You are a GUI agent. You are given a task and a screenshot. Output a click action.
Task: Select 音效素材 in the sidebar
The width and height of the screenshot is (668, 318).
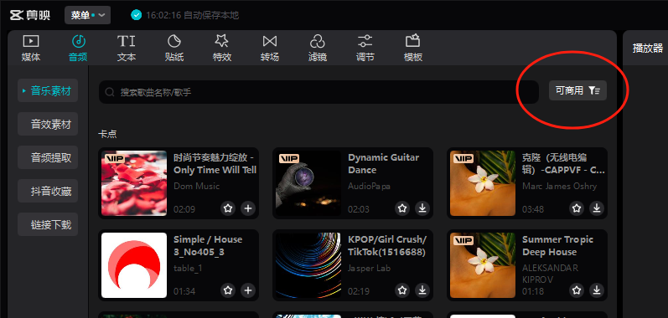(x=48, y=124)
